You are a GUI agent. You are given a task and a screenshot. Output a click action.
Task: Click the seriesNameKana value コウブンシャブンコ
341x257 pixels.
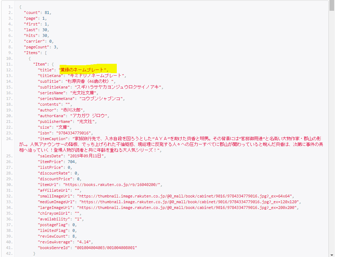tap(101, 99)
